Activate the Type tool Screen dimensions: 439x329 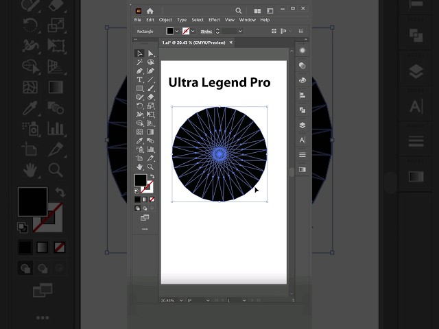[139, 80]
